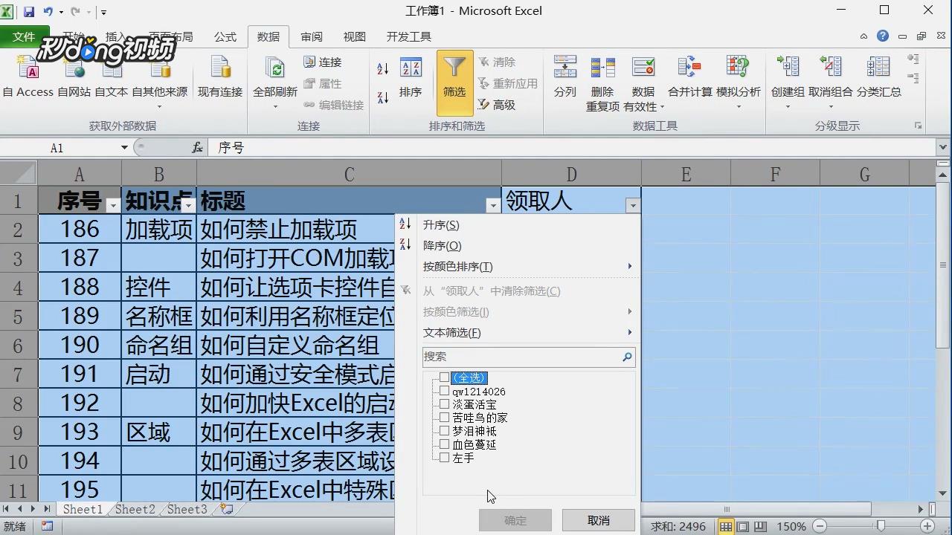Click the Select All corner of the grid

coord(19,174)
